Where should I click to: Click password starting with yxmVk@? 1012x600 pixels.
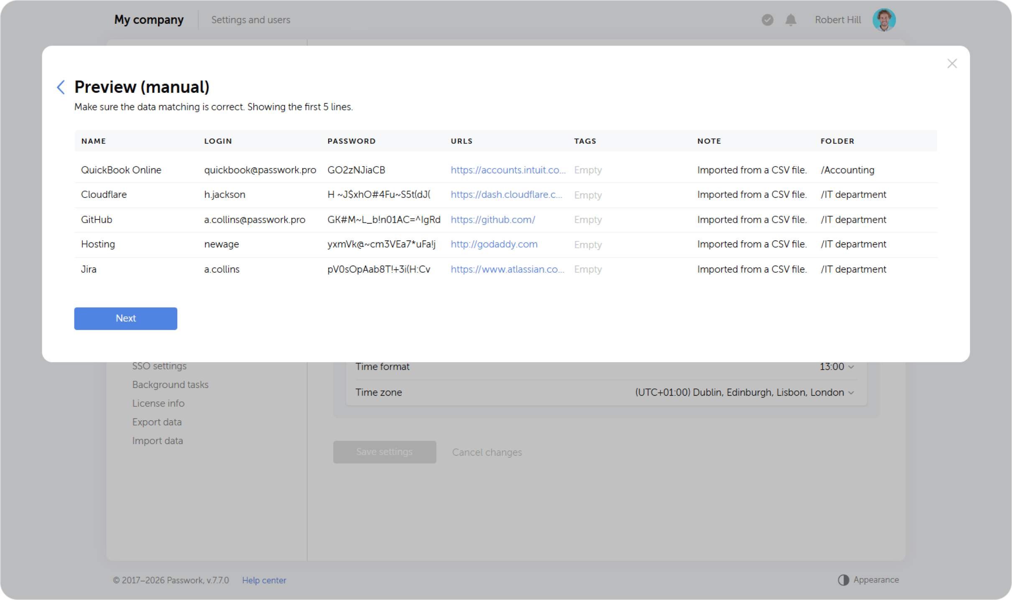click(381, 244)
